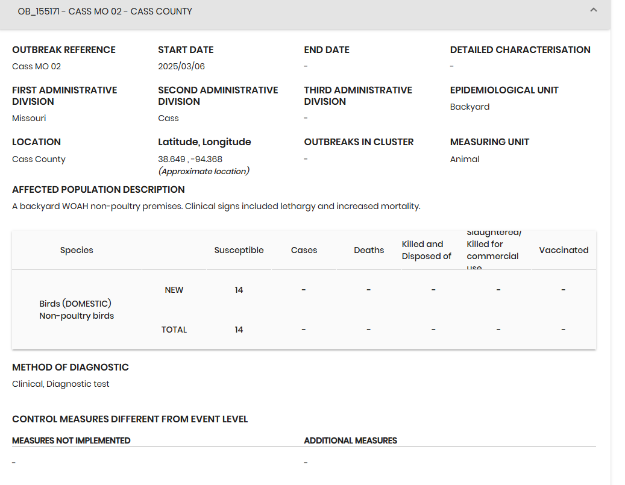Click the affected population description sentence
The height and width of the screenshot is (485, 625).
pyautogui.click(x=216, y=206)
